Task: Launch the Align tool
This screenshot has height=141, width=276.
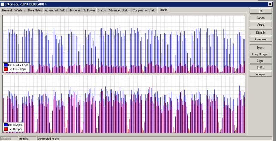Action: 261,61
